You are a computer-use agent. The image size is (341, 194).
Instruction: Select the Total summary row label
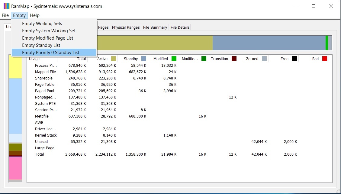(x=39, y=154)
